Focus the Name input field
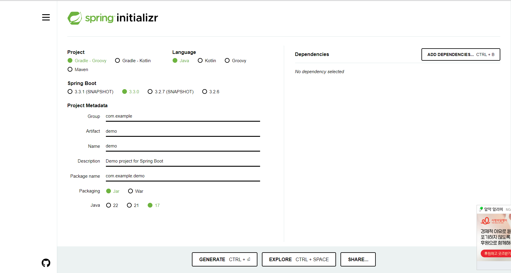This screenshot has height=273, width=511. [183, 146]
